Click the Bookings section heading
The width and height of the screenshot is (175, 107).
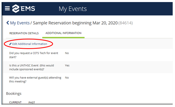coord(14,93)
